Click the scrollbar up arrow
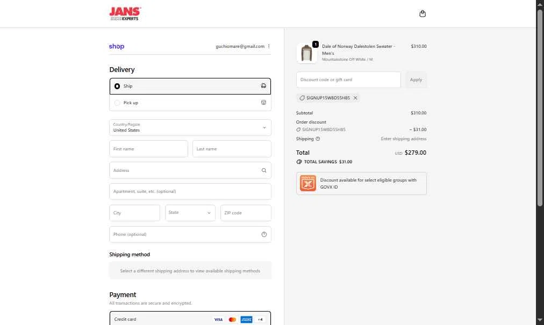544x325 pixels. [x=540, y=4]
